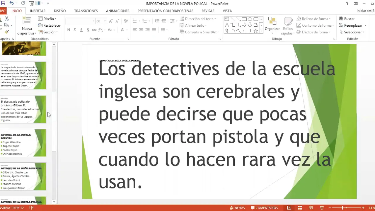Select the oval shape in gallery

pos(250,19)
